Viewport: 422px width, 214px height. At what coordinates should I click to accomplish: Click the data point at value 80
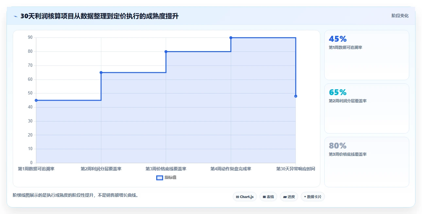(166, 51)
